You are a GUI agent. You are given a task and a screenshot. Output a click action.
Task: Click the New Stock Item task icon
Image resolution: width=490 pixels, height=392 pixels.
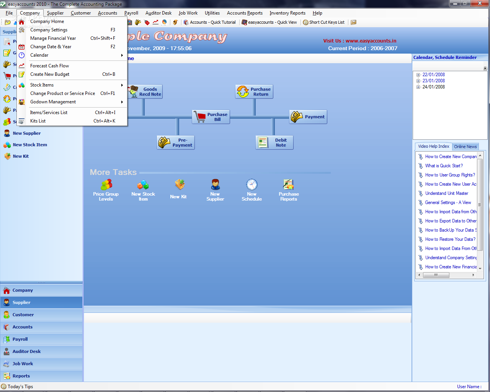(143, 190)
